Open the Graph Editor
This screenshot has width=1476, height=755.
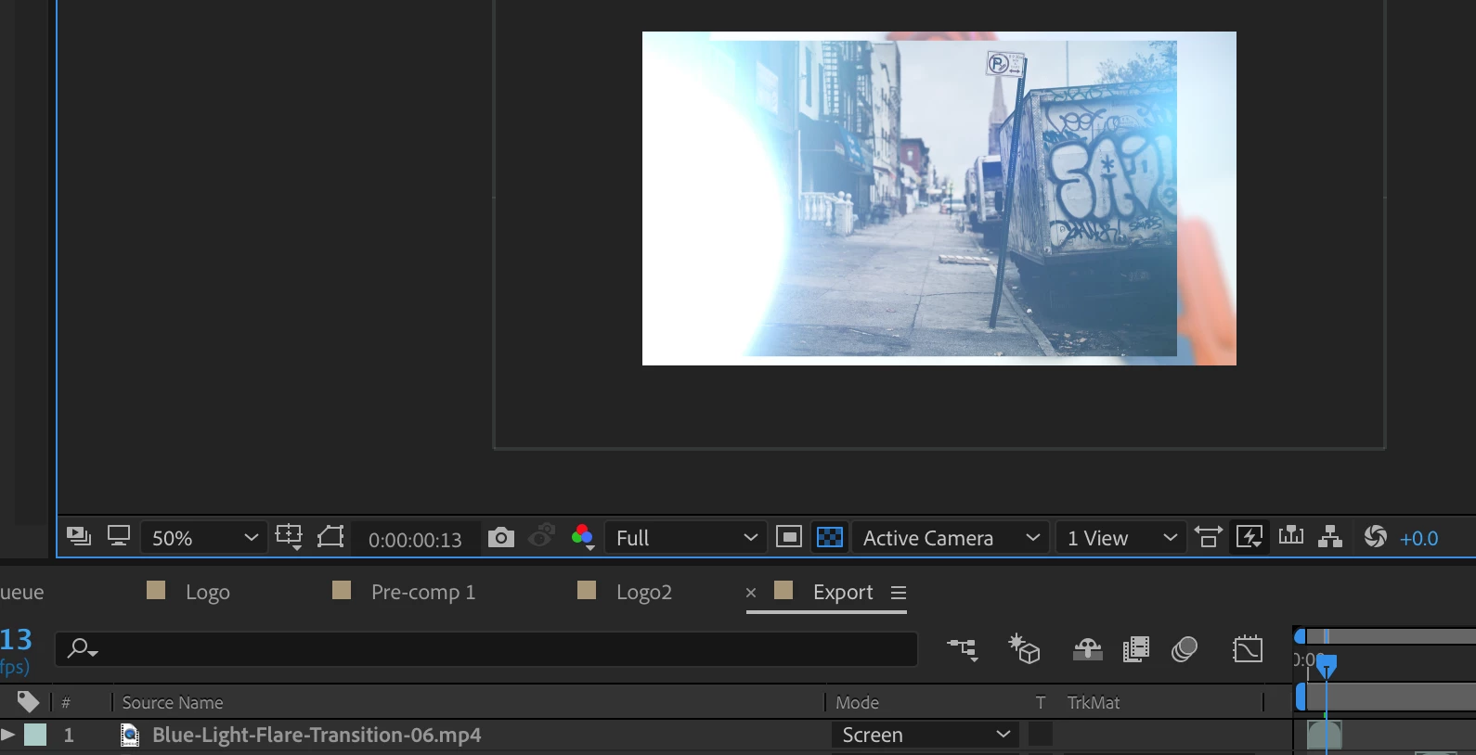pyautogui.click(x=1248, y=649)
